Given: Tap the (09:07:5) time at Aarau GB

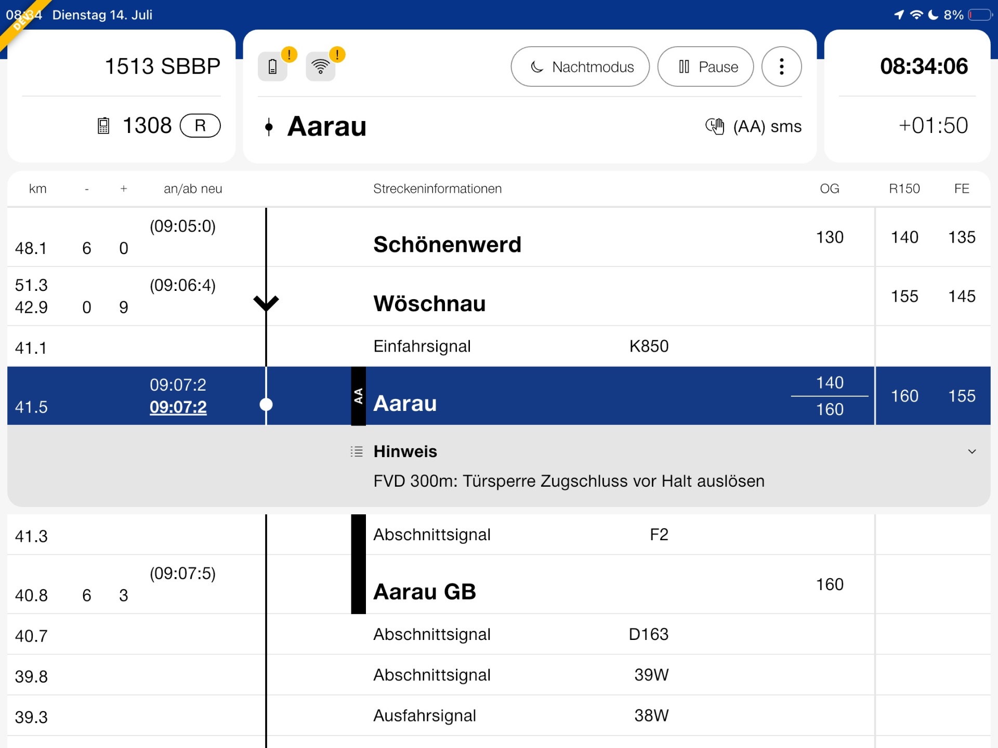Looking at the screenshot, I should click(182, 574).
